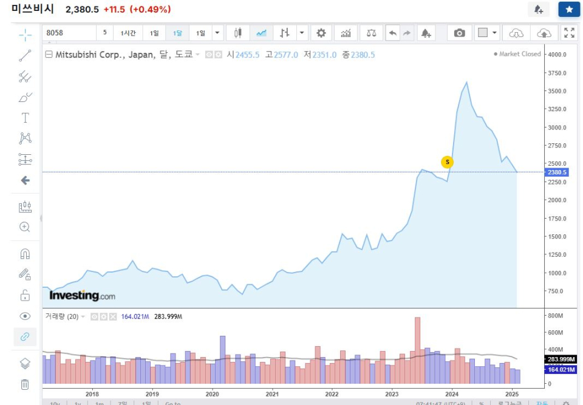
Task: Click the 283.999M volume axis label
Action: pos(561,359)
